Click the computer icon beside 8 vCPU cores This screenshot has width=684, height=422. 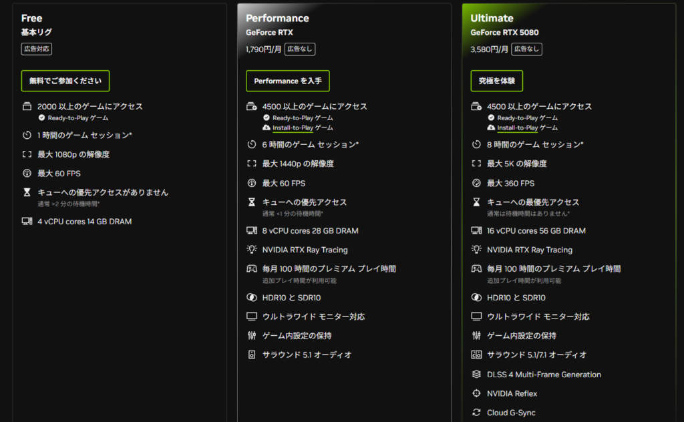(x=252, y=230)
